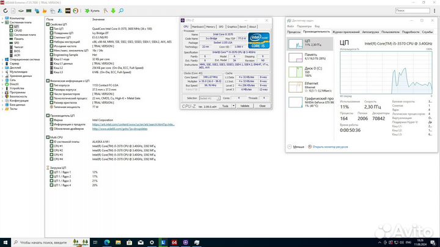The height and width of the screenshot is (247, 440).
Task: Select the SPD tree item
Action: [x=16, y=43]
